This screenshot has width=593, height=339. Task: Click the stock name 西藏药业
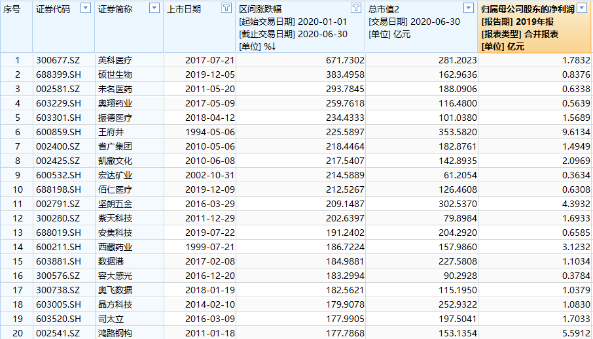pyautogui.click(x=115, y=247)
